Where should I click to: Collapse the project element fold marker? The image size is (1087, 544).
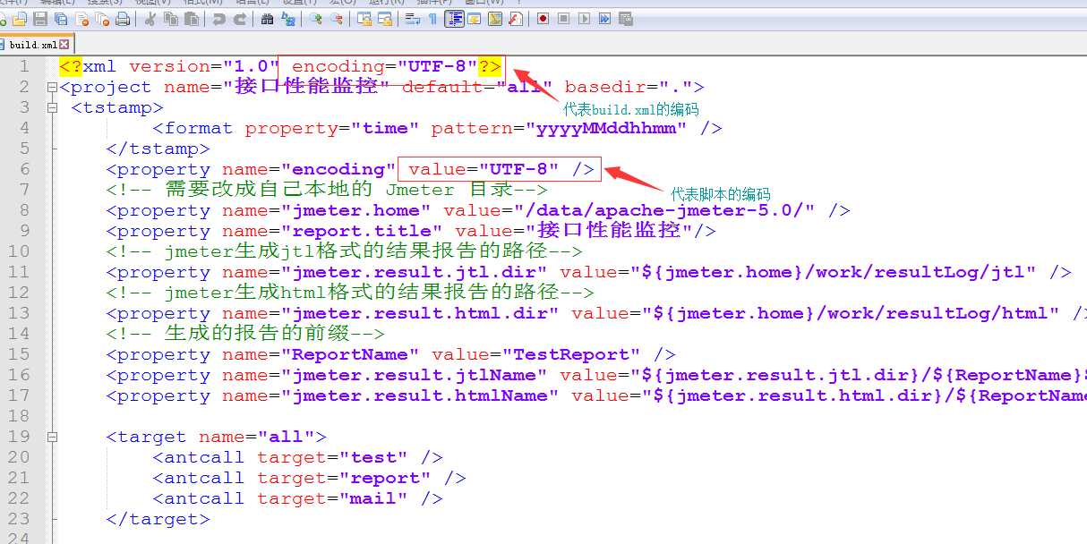click(52, 87)
